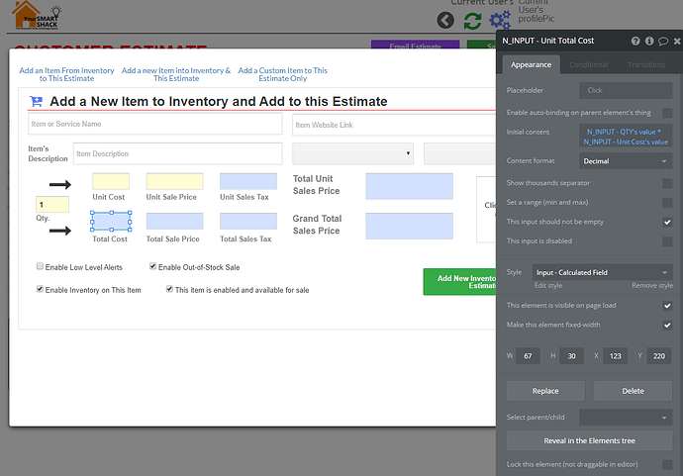Click the green Add New Inventory button
The image size is (683, 476).
tap(459, 282)
